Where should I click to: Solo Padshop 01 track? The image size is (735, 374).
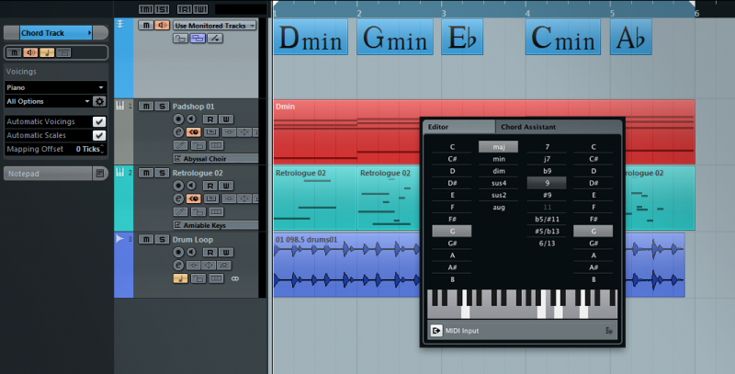pyautogui.click(x=162, y=107)
